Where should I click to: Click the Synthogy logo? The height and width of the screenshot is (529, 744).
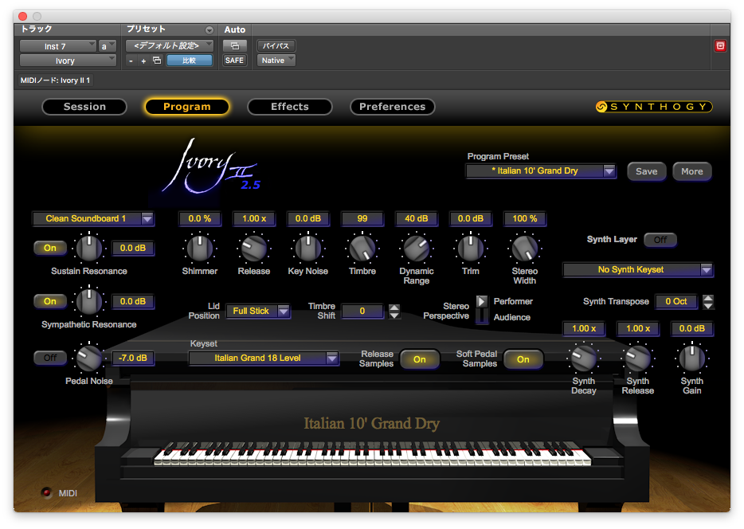(x=654, y=107)
